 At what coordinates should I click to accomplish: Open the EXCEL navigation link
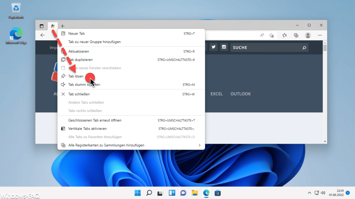(216, 94)
